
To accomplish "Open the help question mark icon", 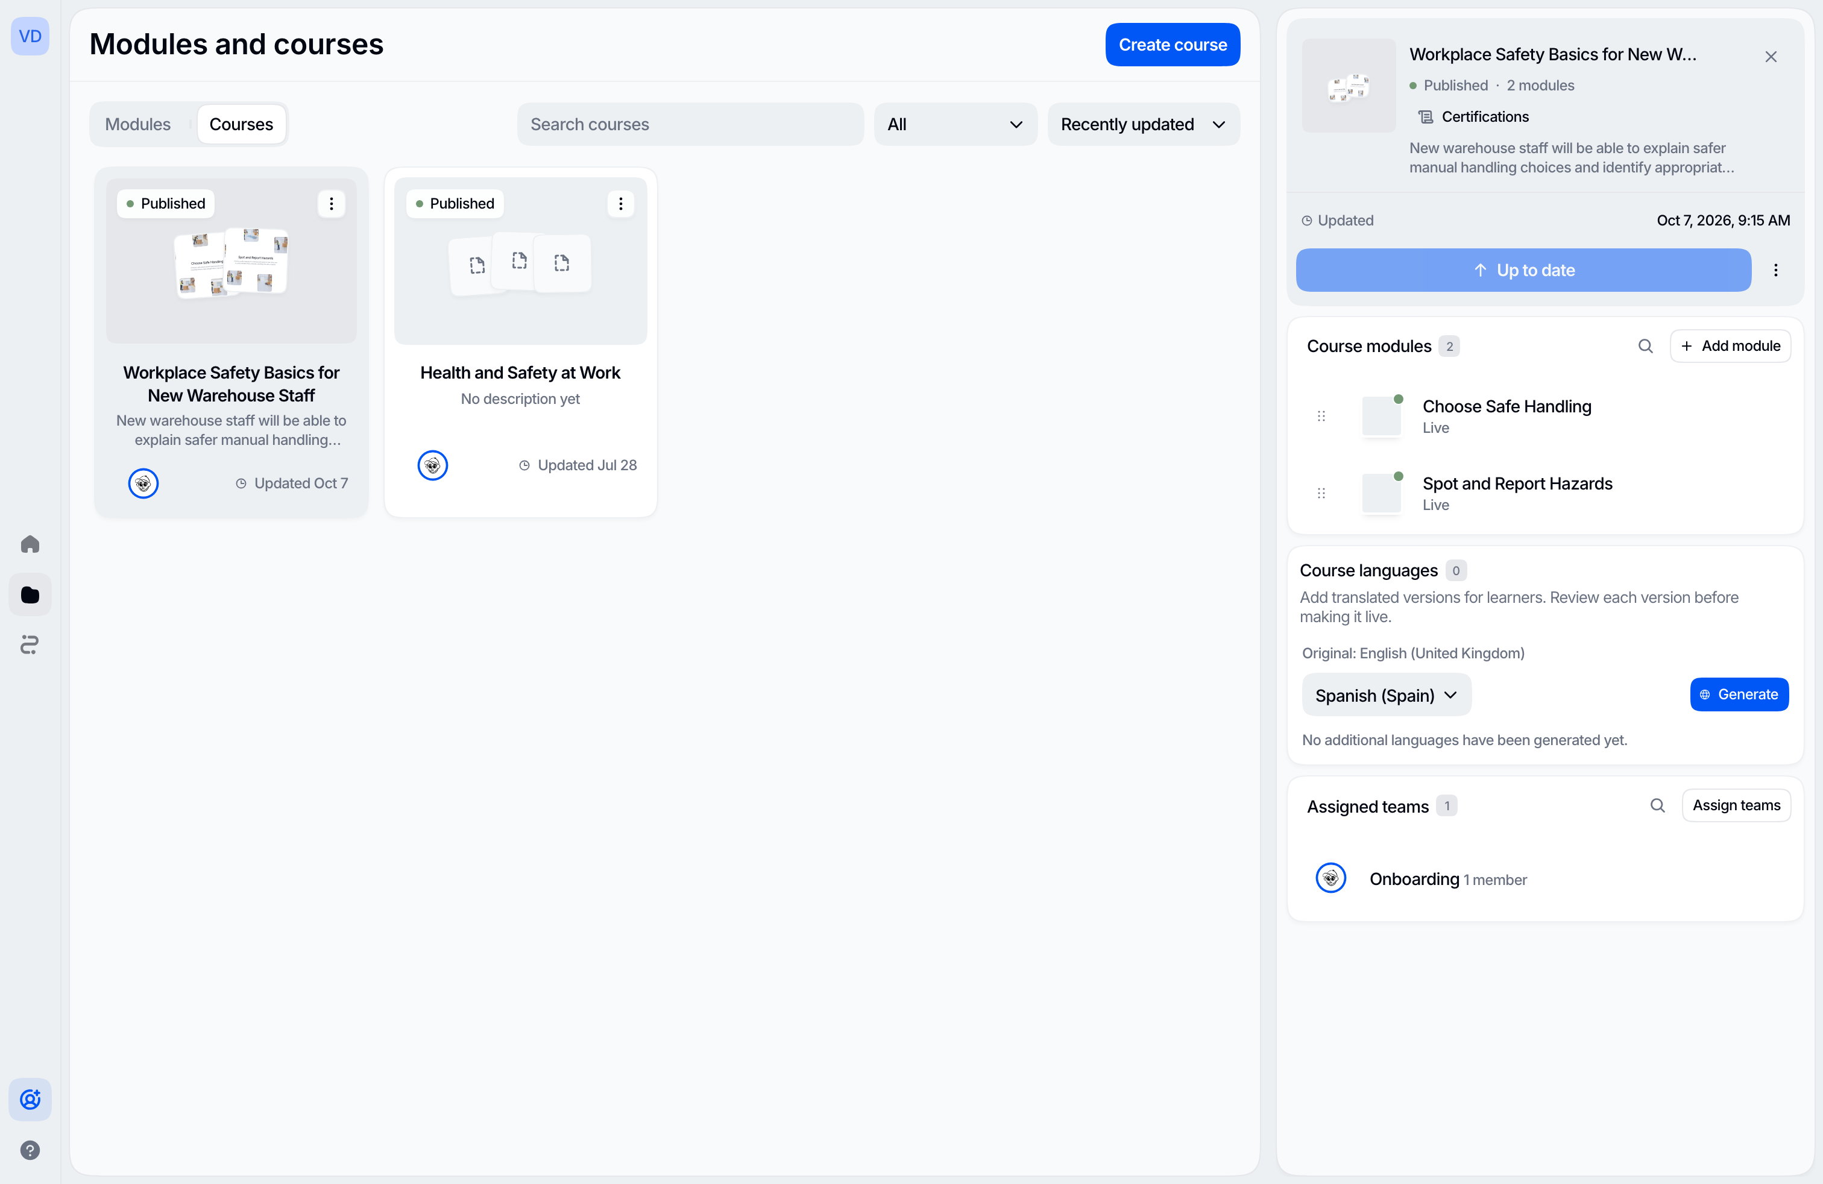I will point(30,1150).
